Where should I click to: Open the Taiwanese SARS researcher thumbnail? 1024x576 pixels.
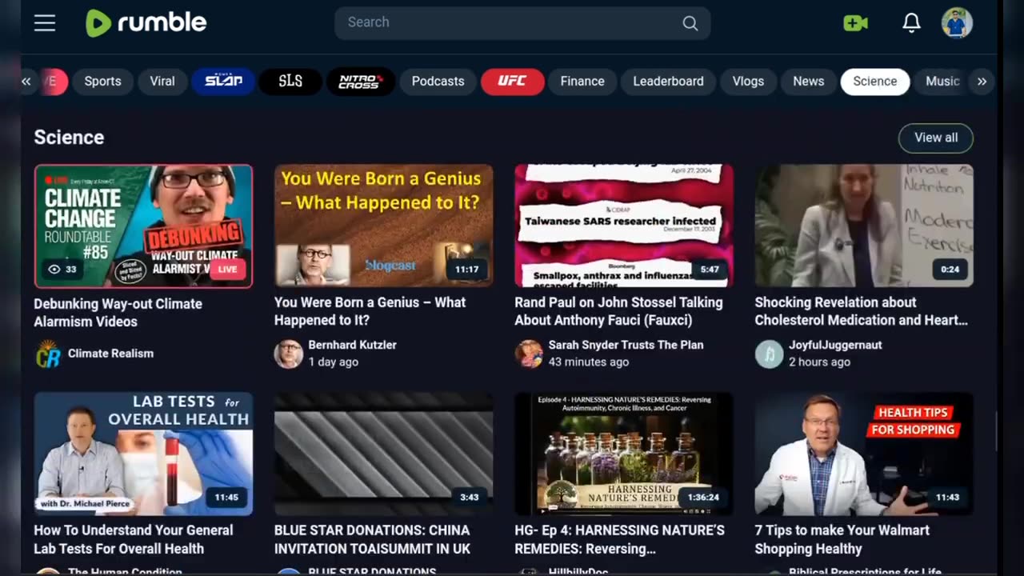click(624, 226)
